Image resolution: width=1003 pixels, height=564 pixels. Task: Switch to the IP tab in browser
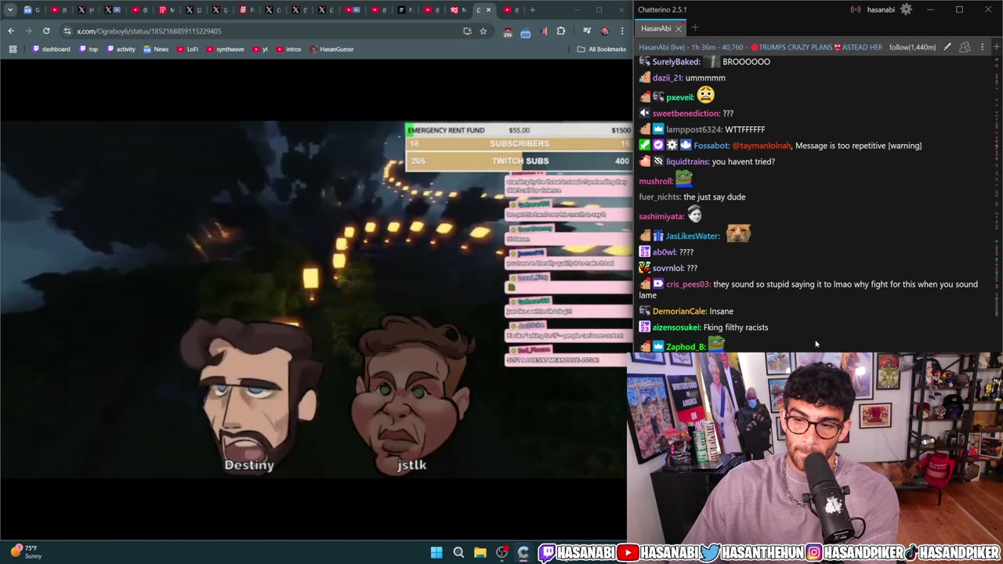[167, 10]
